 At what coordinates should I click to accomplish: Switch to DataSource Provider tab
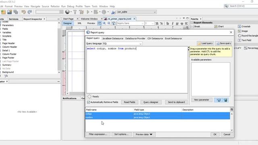coord(135,39)
